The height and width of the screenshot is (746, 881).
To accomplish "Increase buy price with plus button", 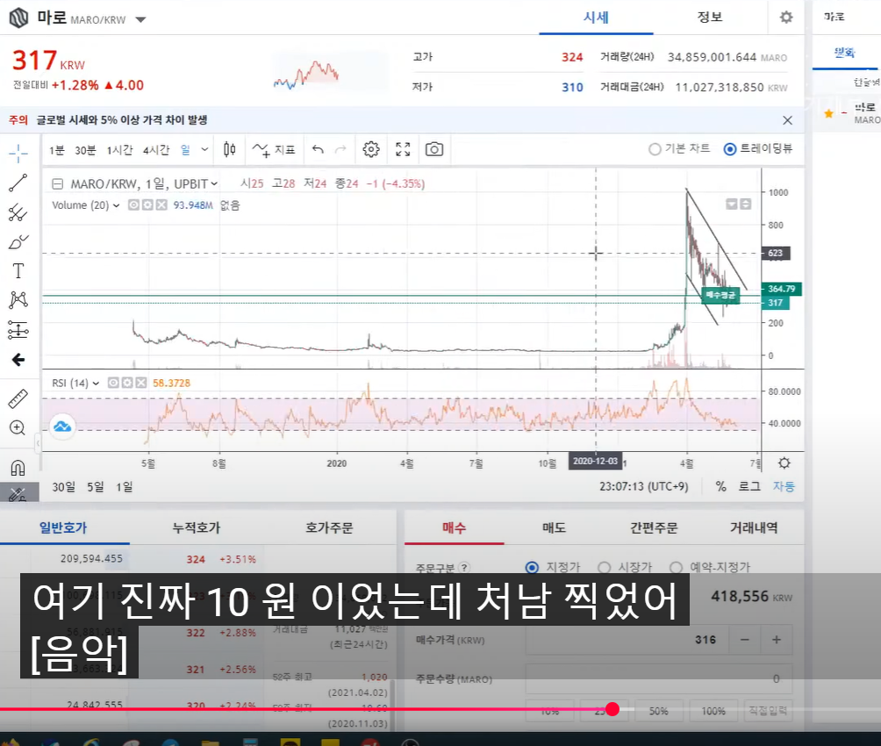I will [777, 640].
